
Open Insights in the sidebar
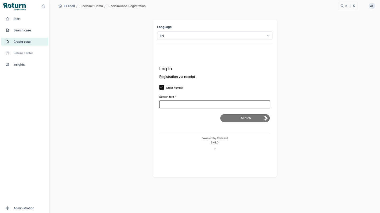point(25,65)
